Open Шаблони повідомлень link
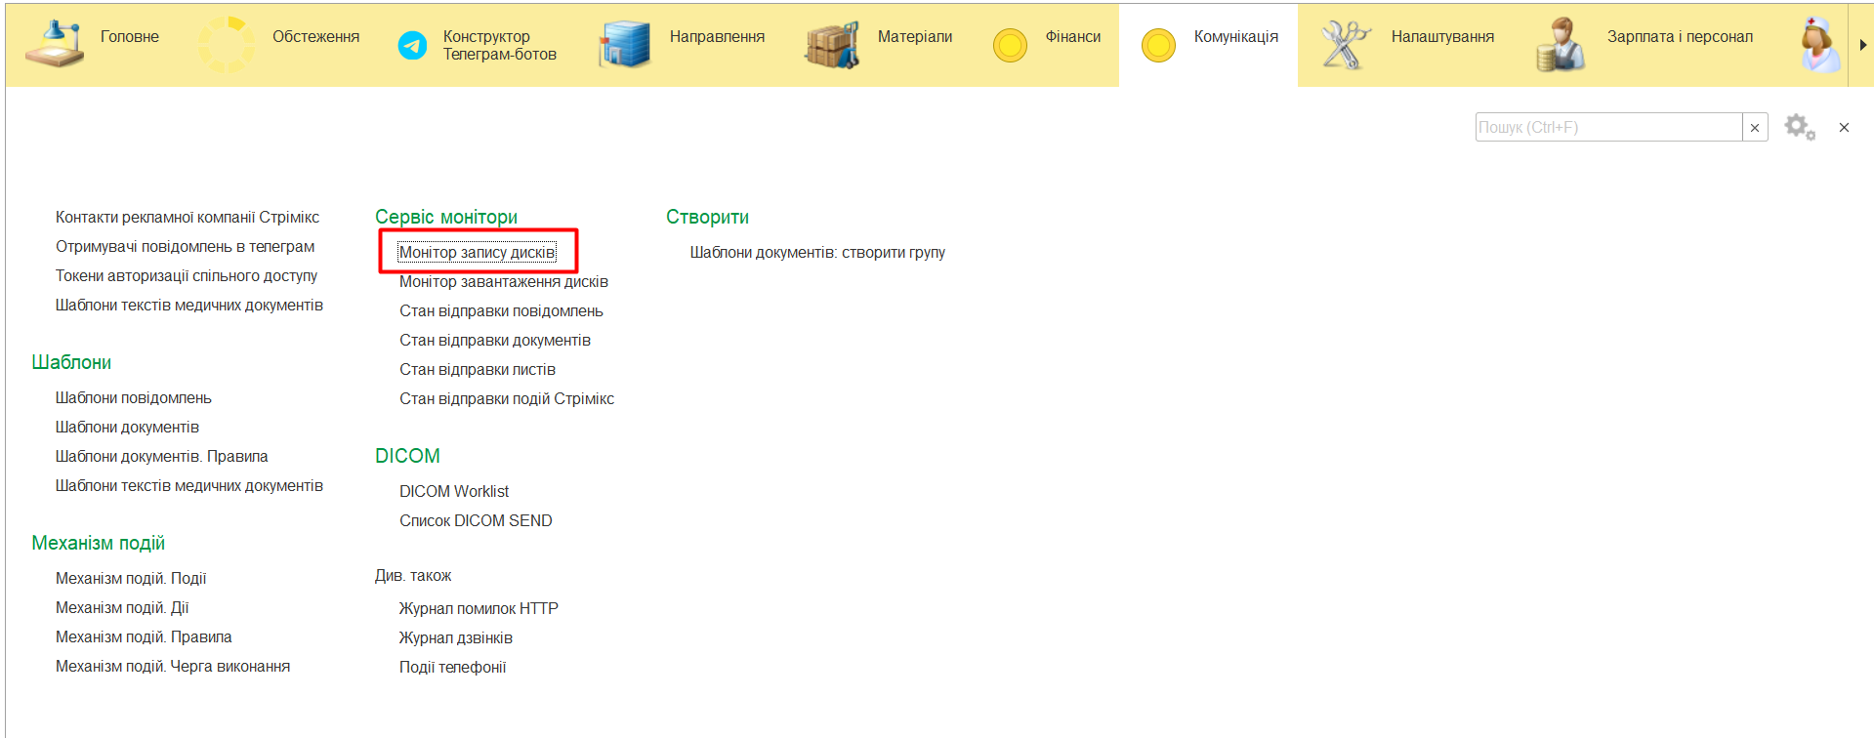This screenshot has width=1874, height=738. [134, 398]
